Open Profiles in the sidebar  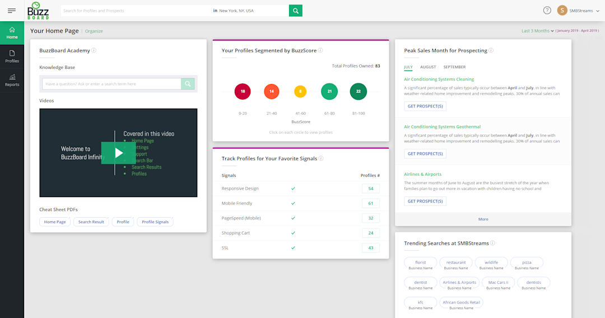coord(12,57)
